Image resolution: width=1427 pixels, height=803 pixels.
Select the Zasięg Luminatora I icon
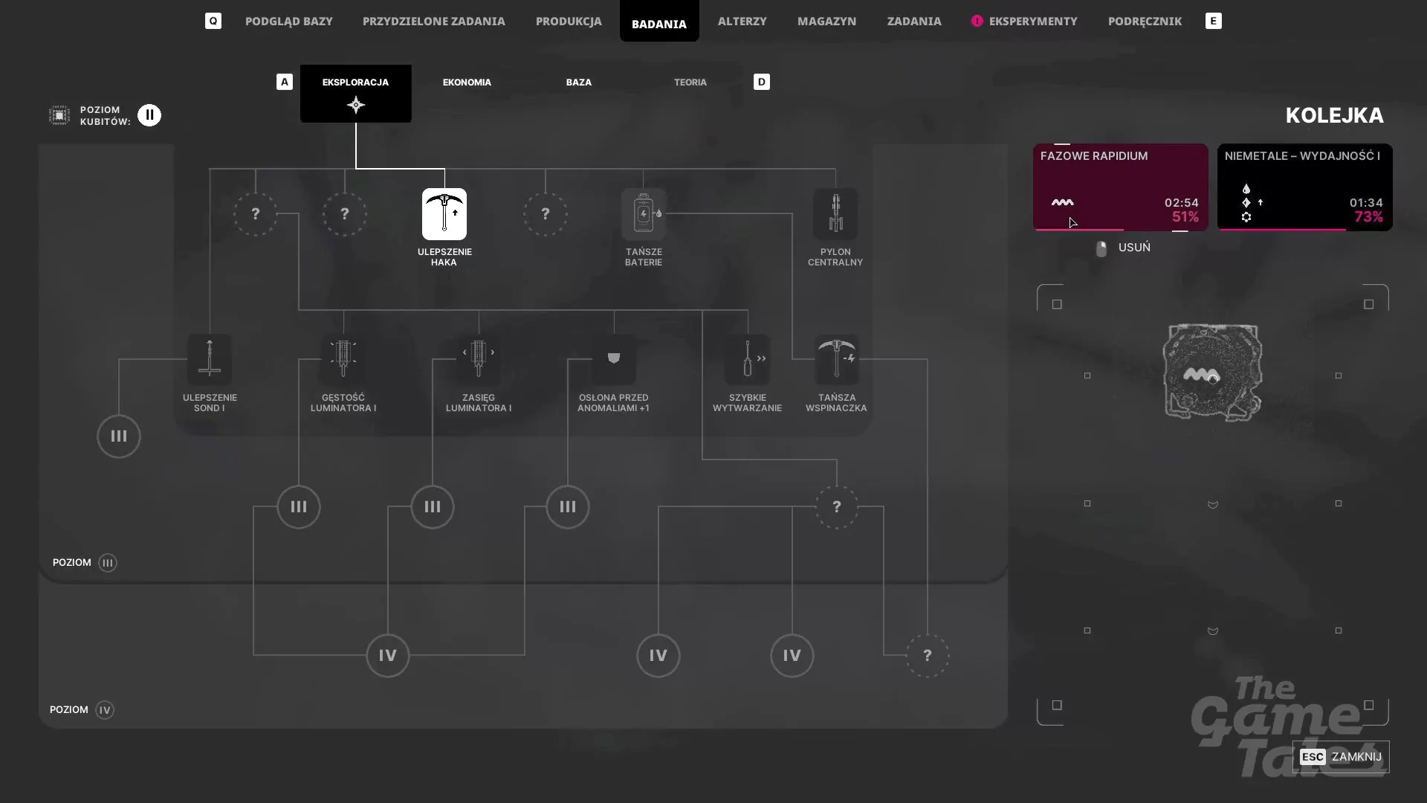click(x=479, y=360)
